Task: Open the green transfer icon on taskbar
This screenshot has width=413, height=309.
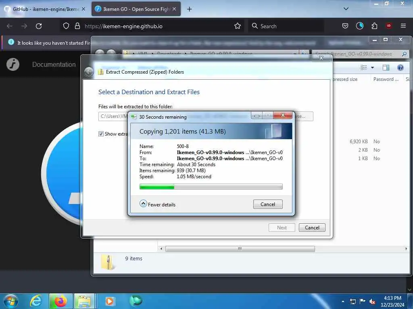Action: click(136, 301)
